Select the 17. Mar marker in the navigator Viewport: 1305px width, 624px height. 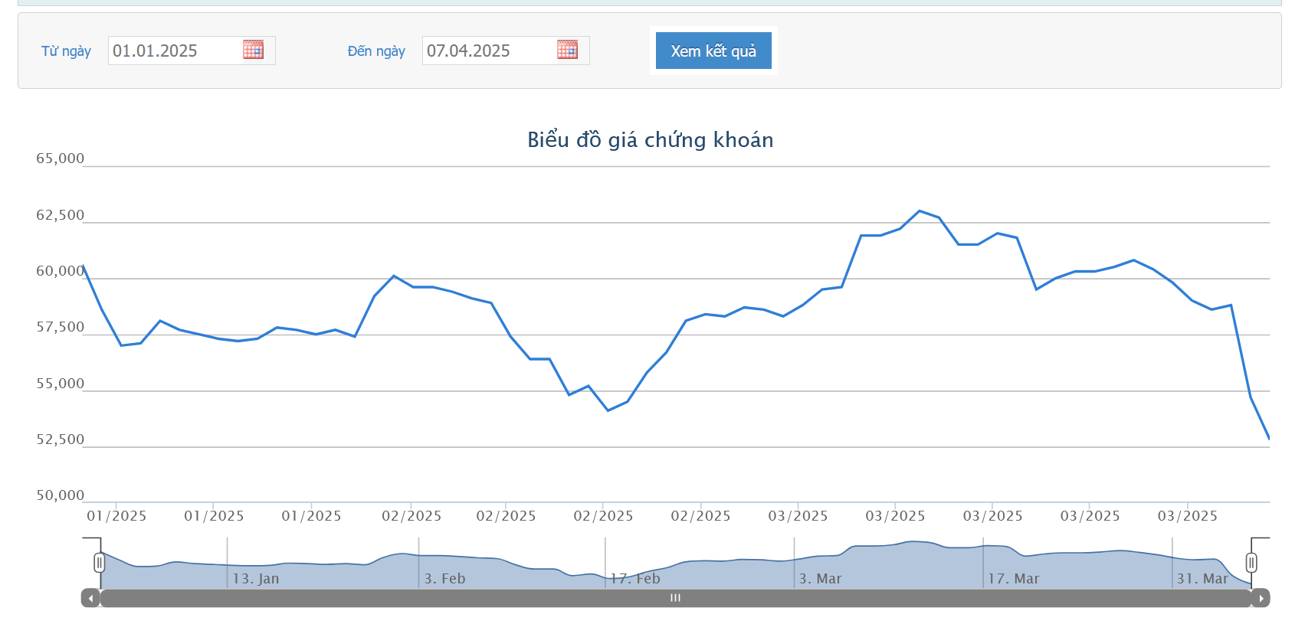1014,579
